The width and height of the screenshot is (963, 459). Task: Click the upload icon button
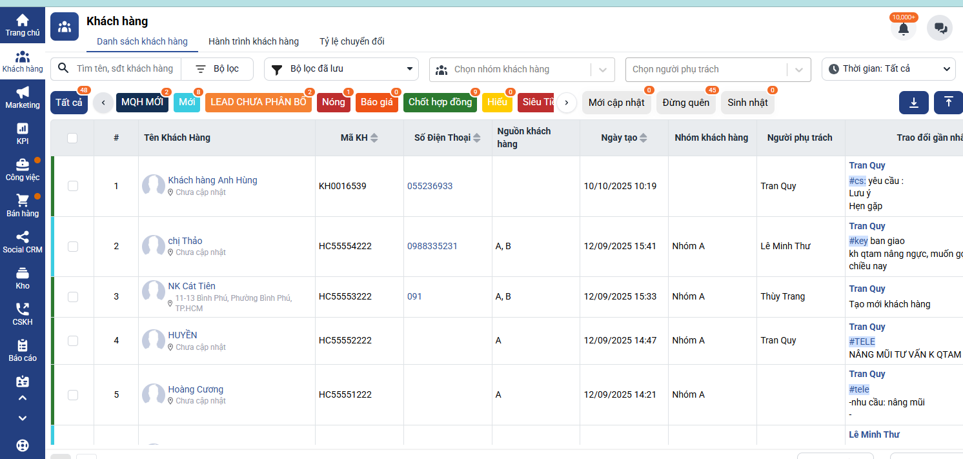pyautogui.click(x=948, y=103)
